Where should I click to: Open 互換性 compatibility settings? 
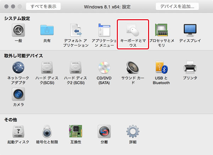pyautogui.click(x=76, y=132)
